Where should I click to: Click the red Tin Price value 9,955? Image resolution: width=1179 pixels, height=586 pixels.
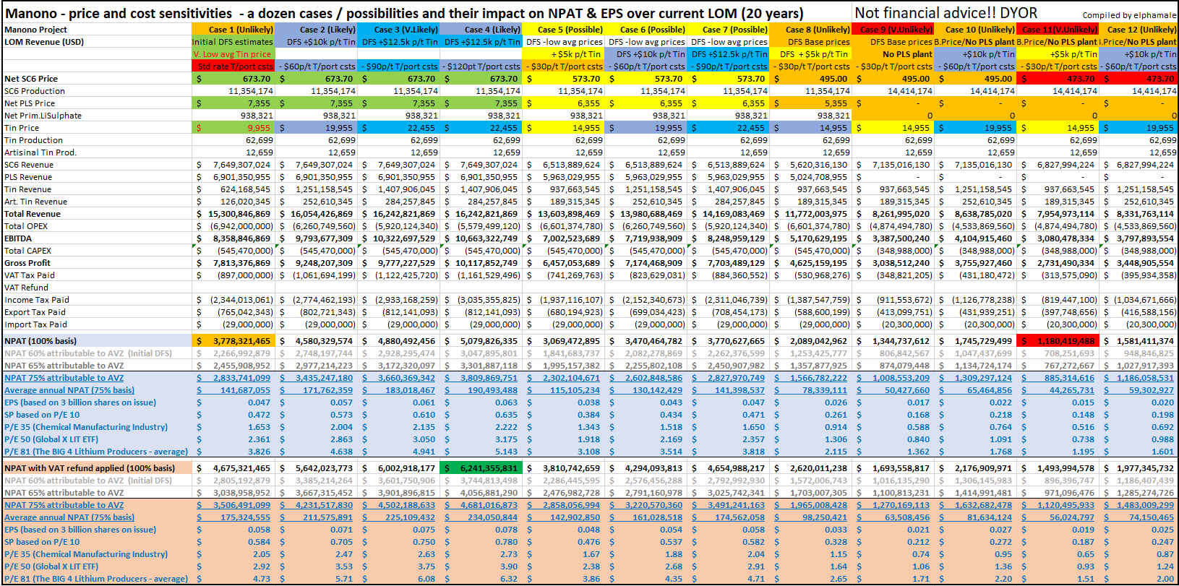tap(233, 128)
